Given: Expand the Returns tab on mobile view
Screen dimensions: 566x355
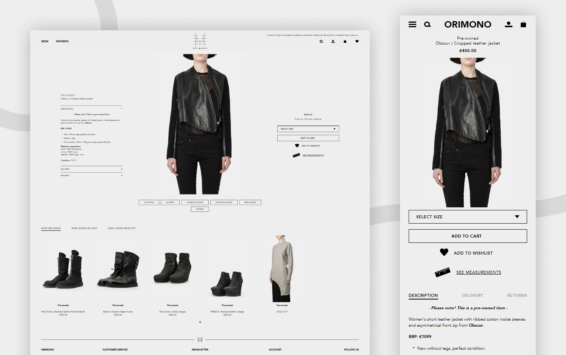Looking at the screenshot, I should point(517,295).
